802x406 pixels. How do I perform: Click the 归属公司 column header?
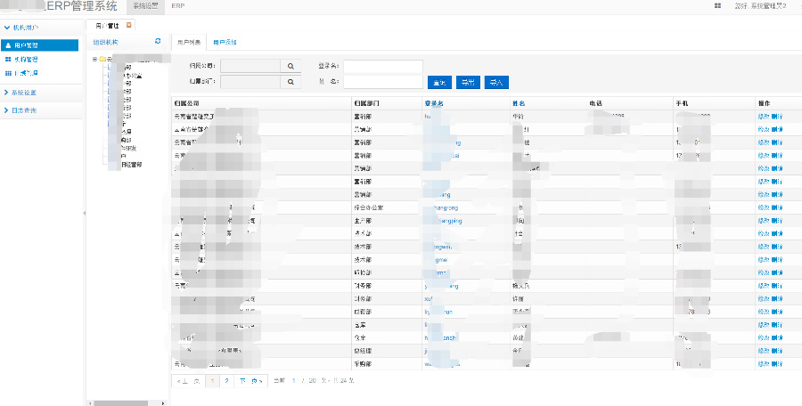(187, 103)
